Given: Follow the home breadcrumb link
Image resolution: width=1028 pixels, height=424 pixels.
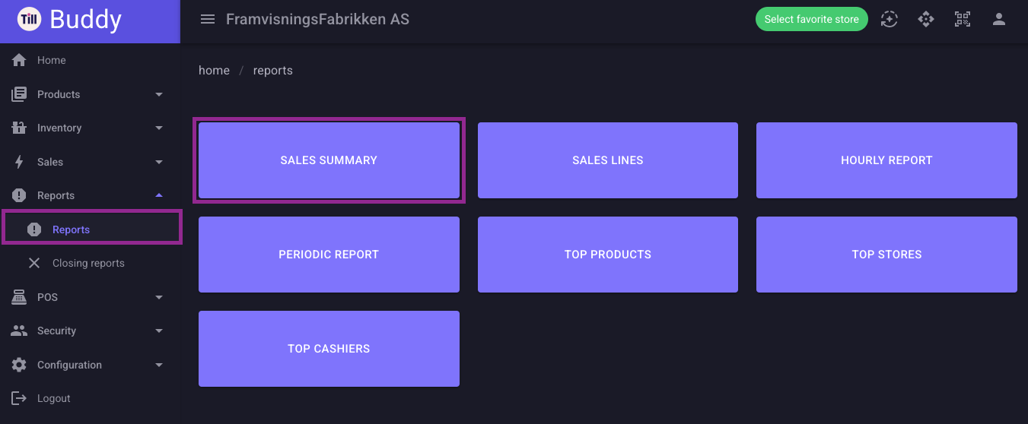Looking at the screenshot, I should [x=214, y=70].
